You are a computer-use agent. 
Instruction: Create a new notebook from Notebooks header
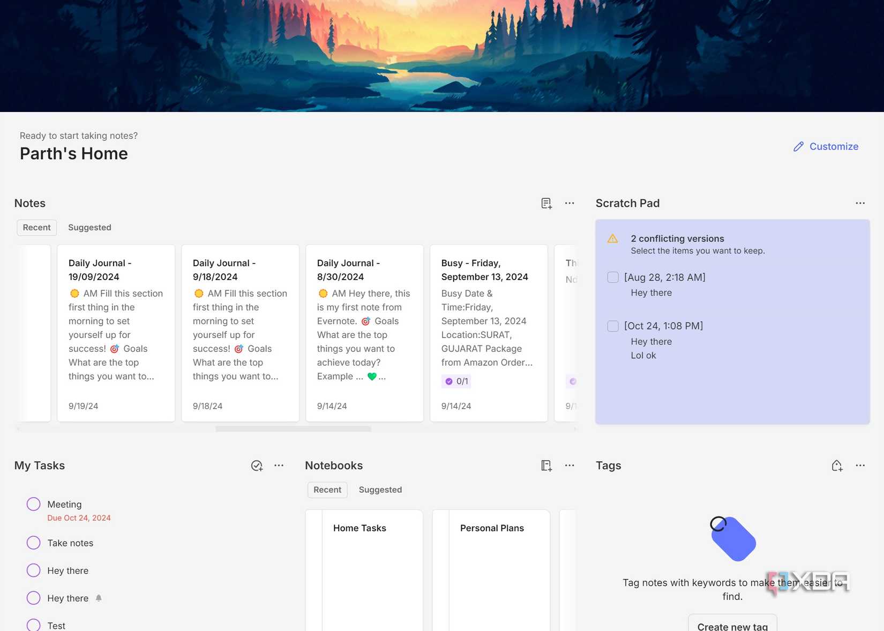(546, 465)
